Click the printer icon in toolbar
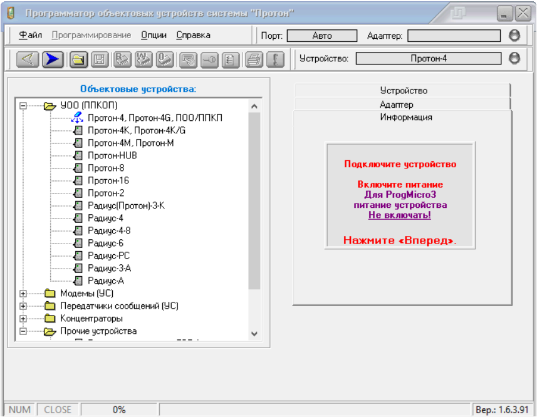Viewport: 537px width, 417px height. 253,59
